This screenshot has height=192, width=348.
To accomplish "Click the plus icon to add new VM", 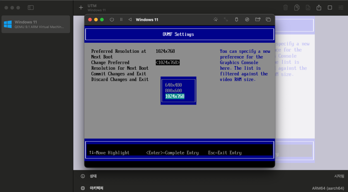I will tap(81, 7).
